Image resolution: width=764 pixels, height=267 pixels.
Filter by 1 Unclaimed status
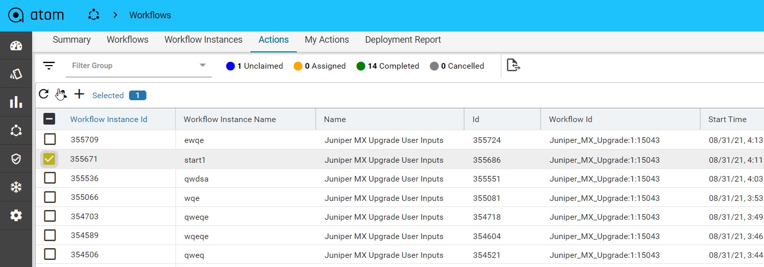[x=254, y=66]
